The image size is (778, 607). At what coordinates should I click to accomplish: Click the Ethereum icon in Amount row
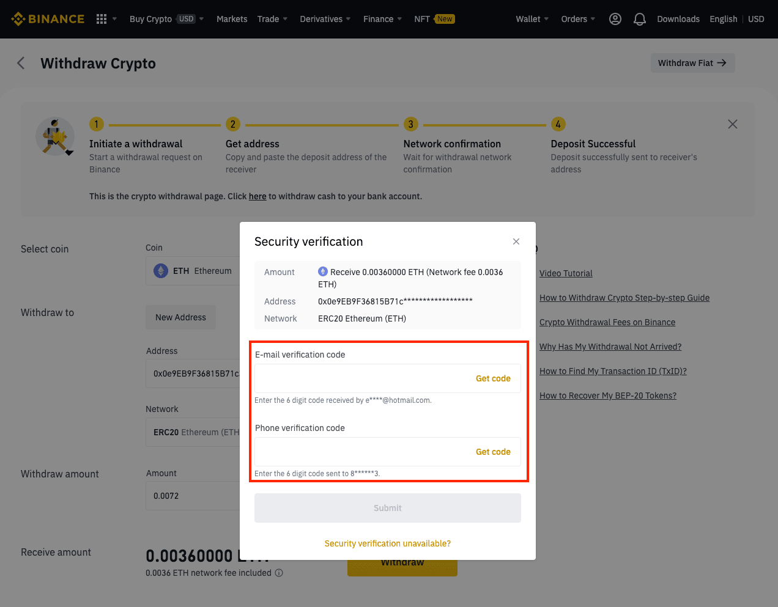coord(323,271)
